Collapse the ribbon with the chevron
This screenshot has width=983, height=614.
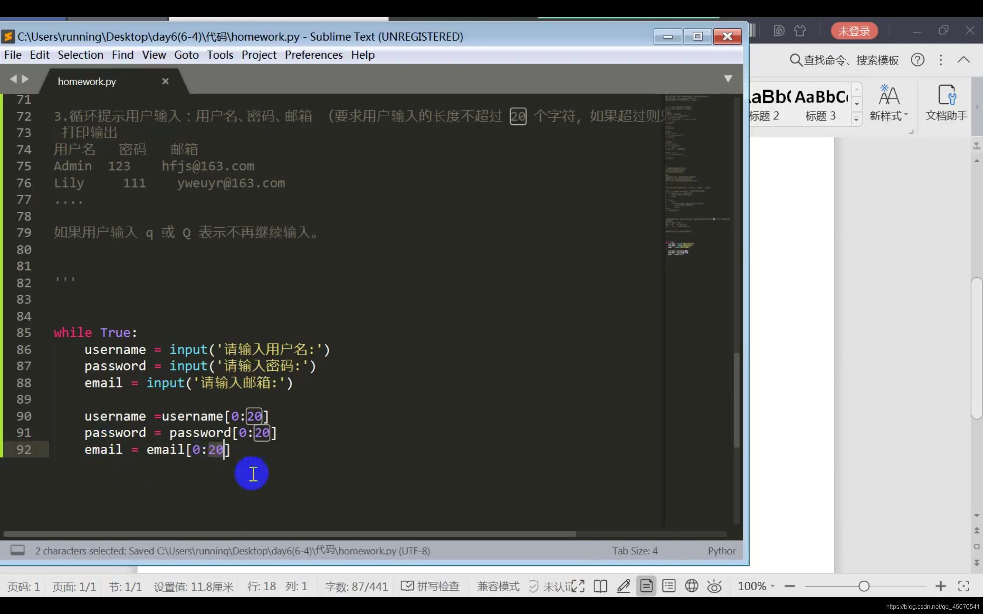pyautogui.click(x=963, y=60)
